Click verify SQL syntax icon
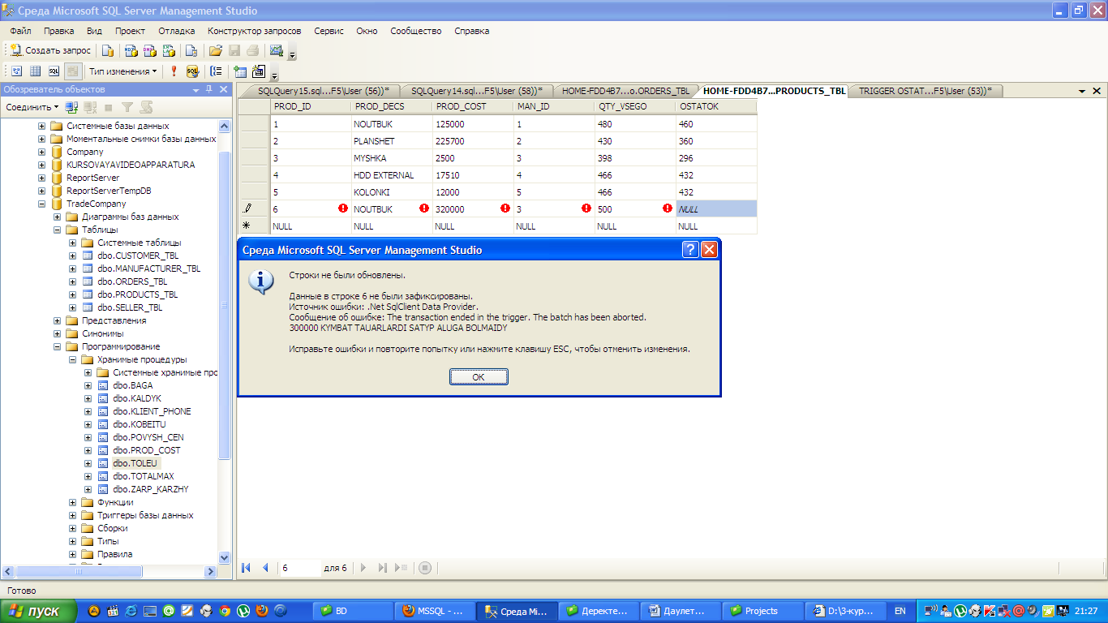The width and height of the screenshot is (1108, 623). (192, 71)
